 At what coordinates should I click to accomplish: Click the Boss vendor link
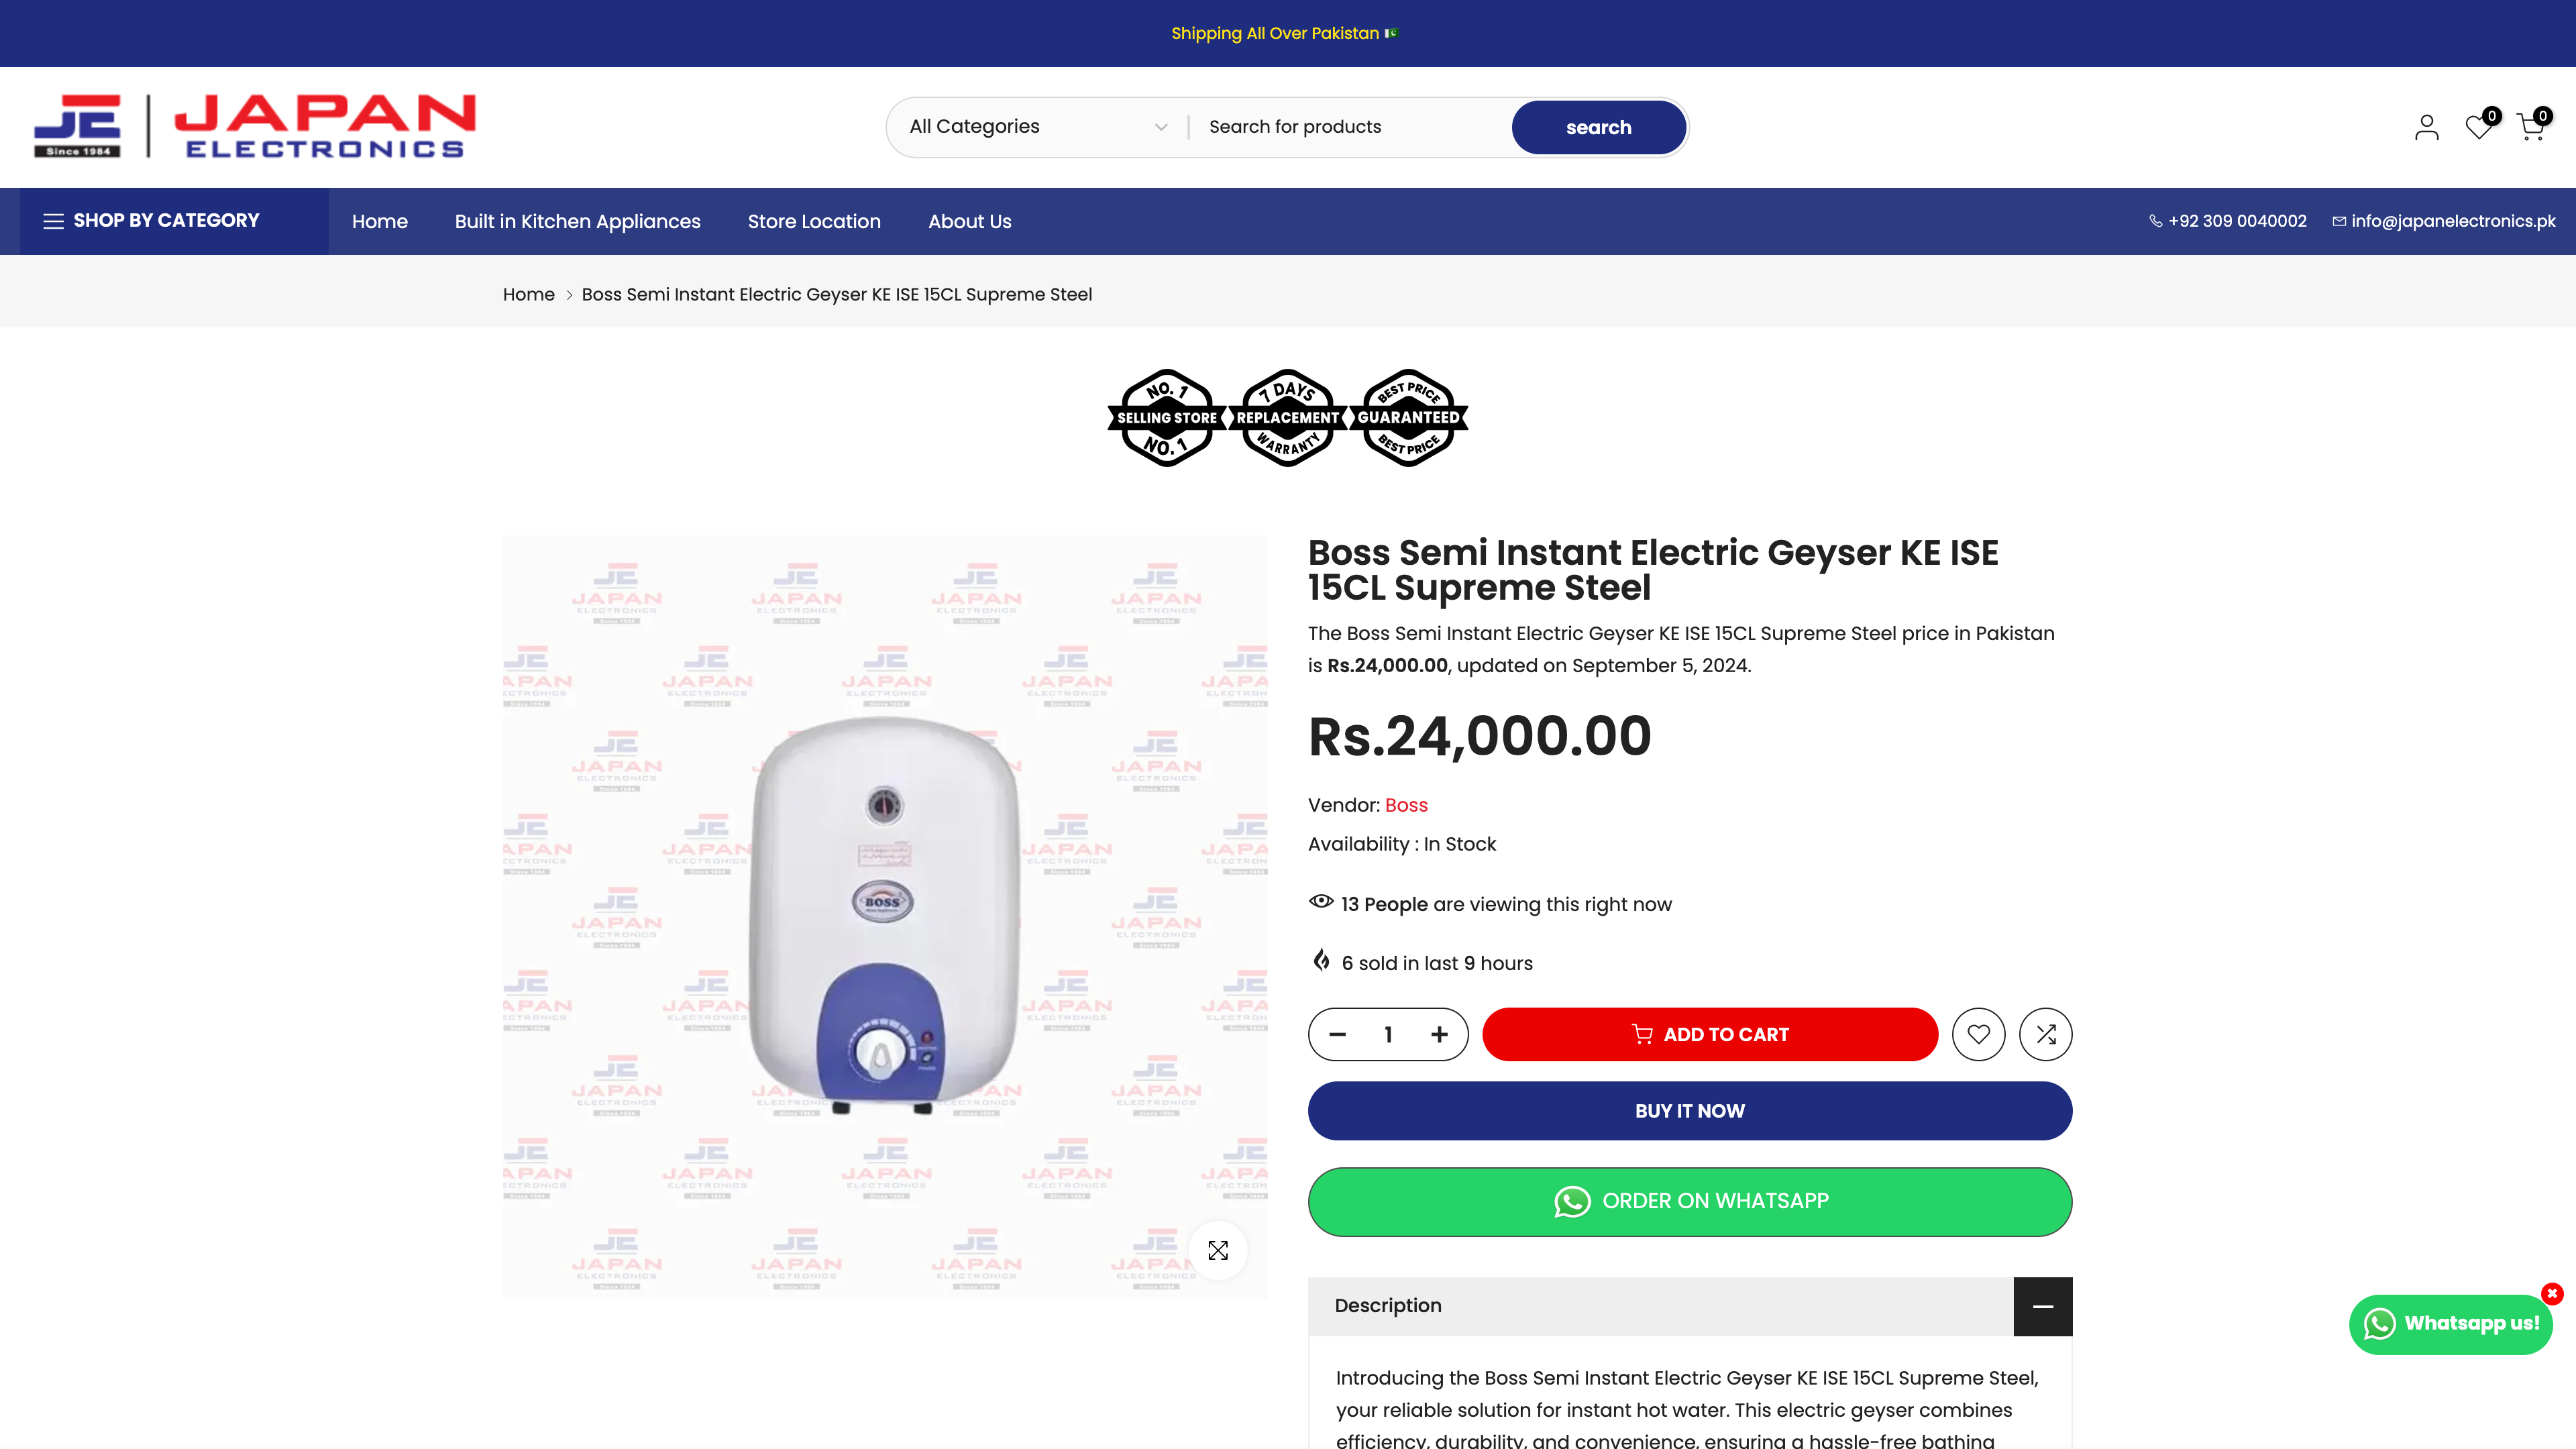tap(1406, 805)
